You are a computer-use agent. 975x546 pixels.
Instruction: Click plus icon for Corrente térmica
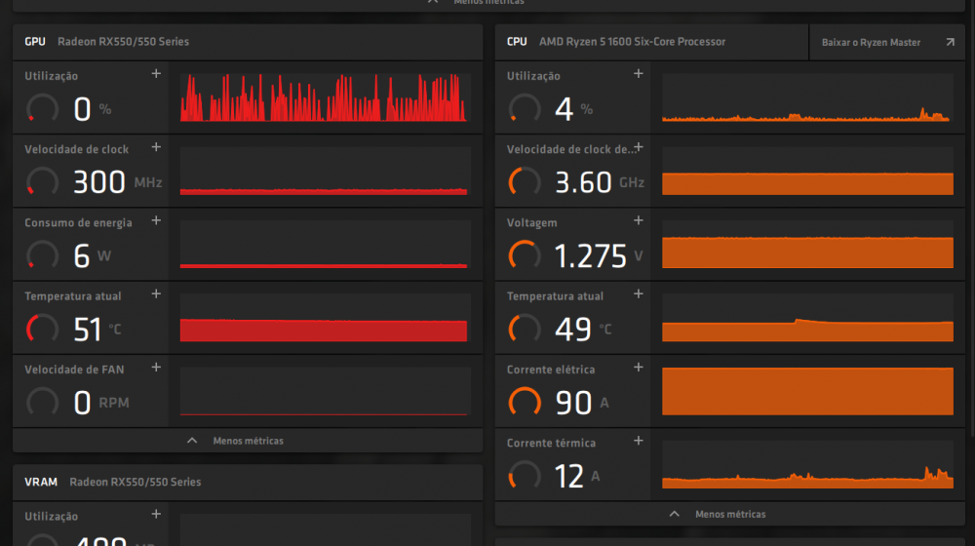(x=639, y=441)
